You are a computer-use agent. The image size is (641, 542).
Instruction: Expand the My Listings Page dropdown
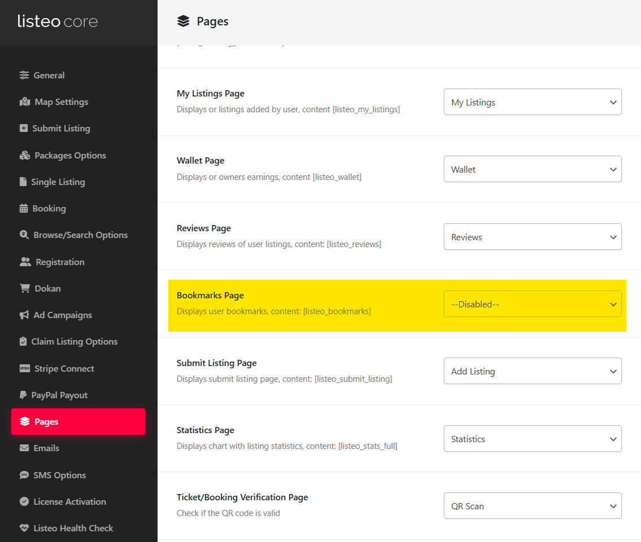[532, 102]
